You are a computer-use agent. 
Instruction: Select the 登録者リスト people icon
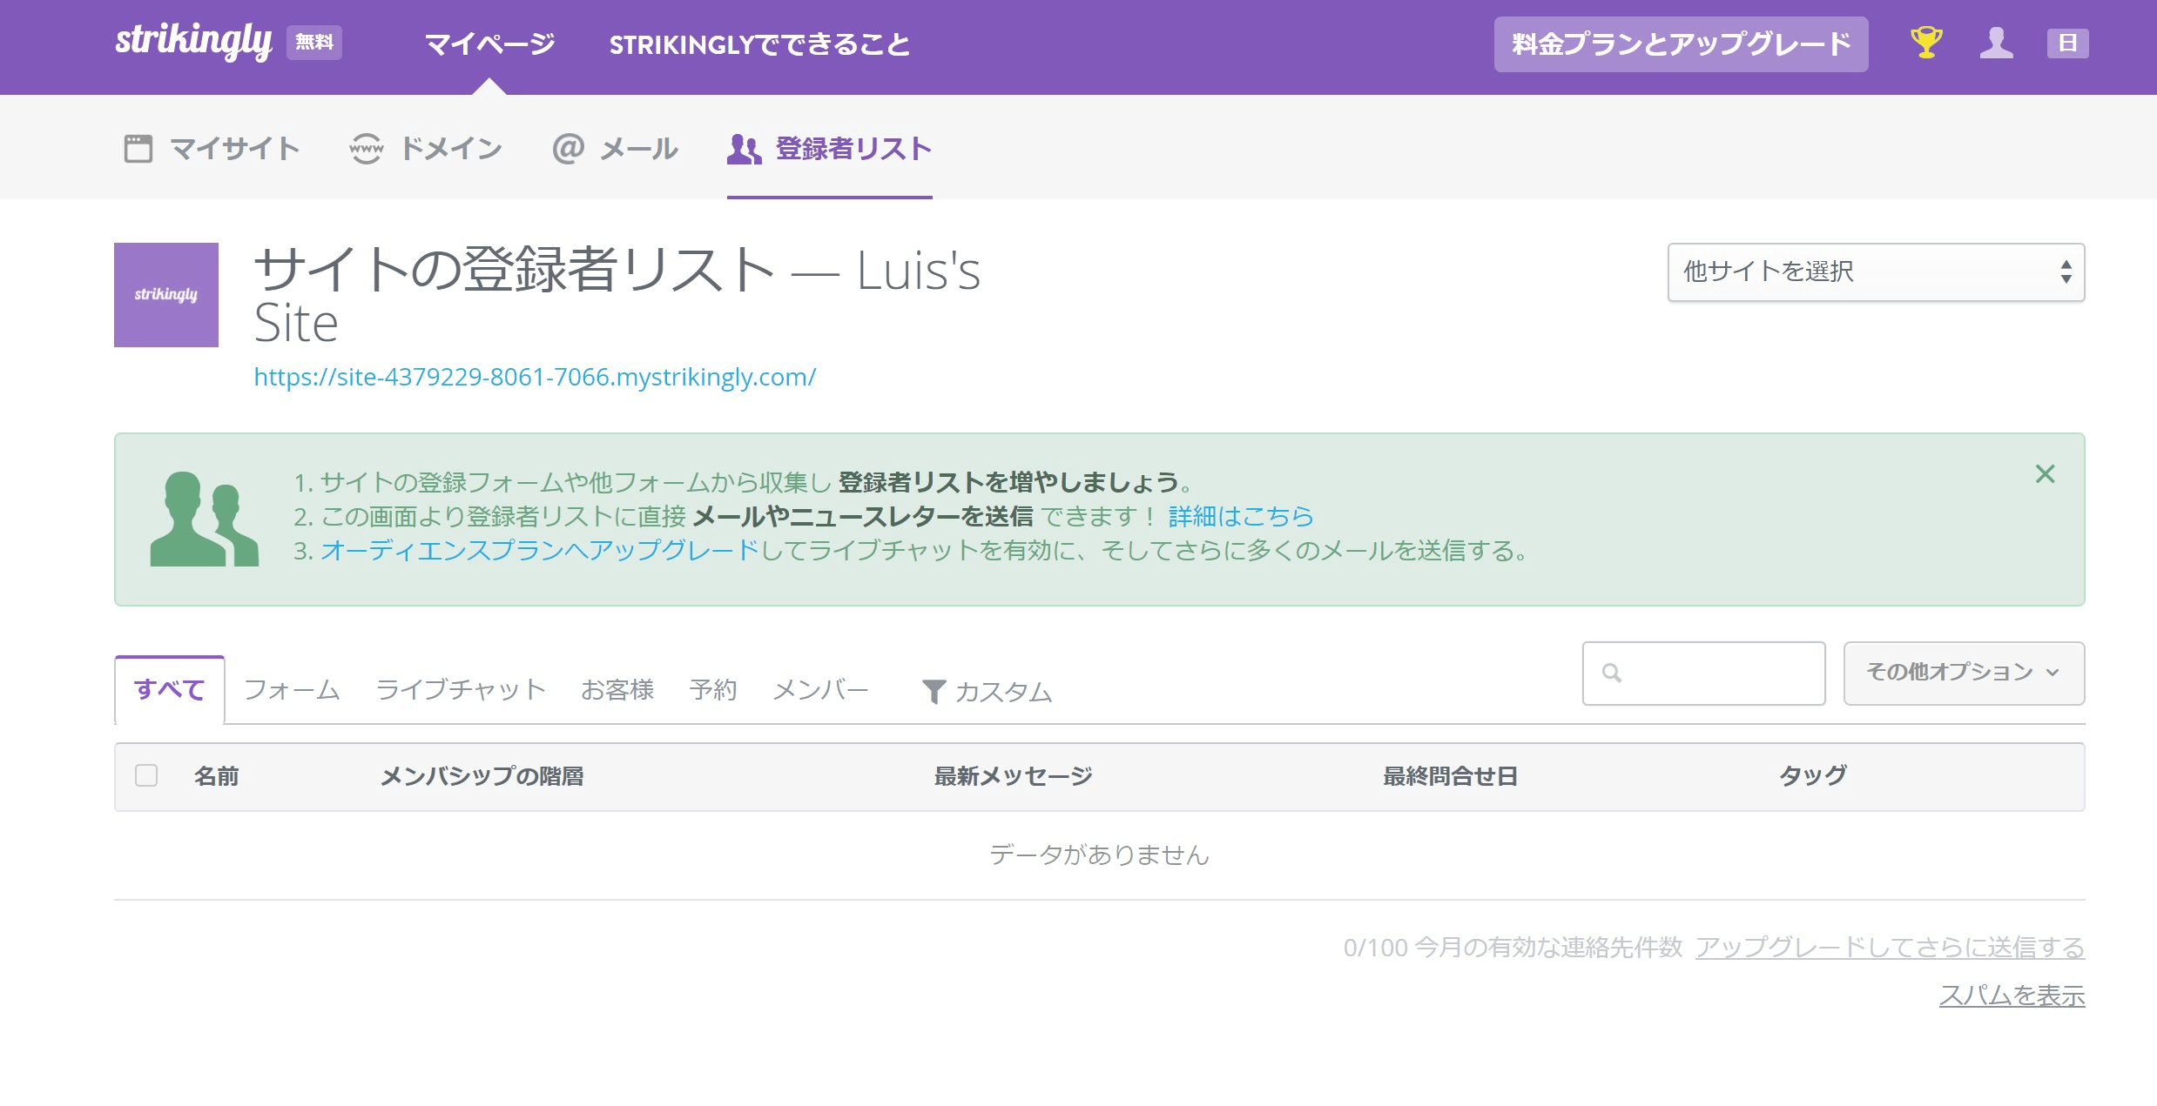[x=744, y=147]
